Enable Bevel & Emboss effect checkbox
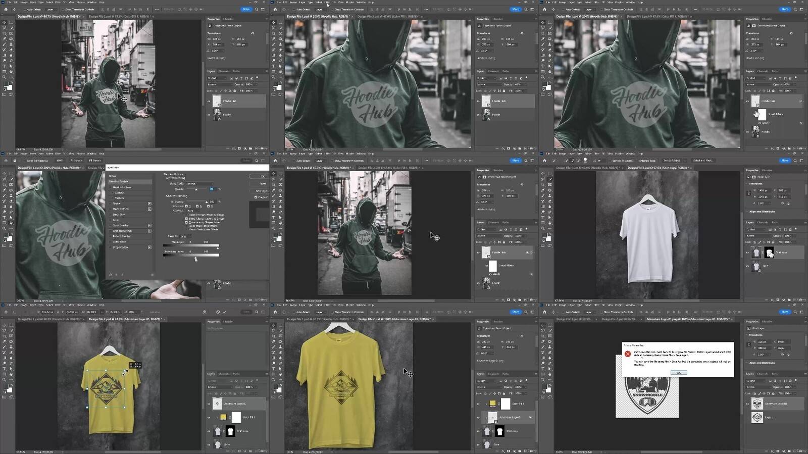 click(x=111, y=187)
